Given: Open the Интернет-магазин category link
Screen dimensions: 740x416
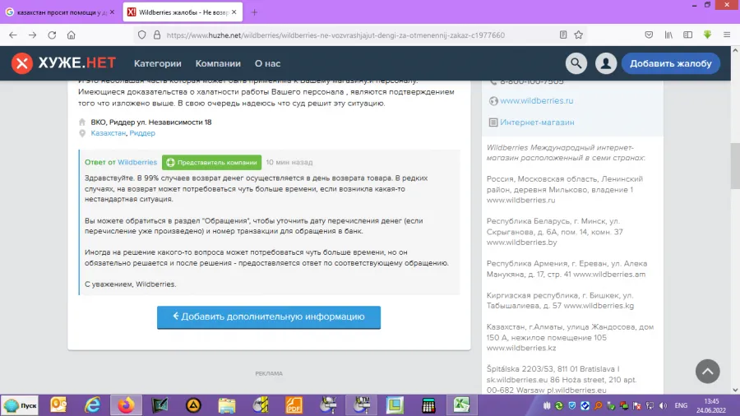Looking at the screenshot, I should coord(537,122).
